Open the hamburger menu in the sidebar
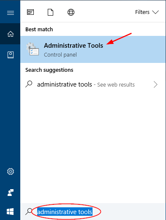 pos(11,13)
